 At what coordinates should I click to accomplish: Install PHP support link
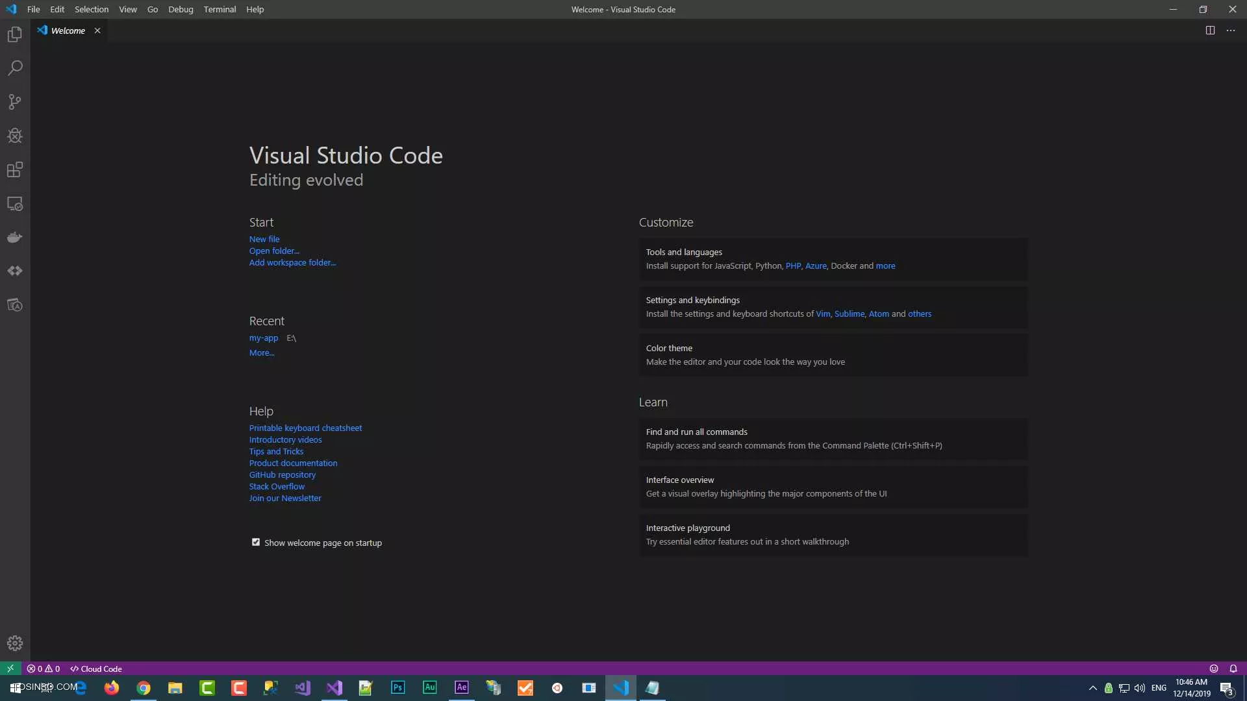pos(793,266)
